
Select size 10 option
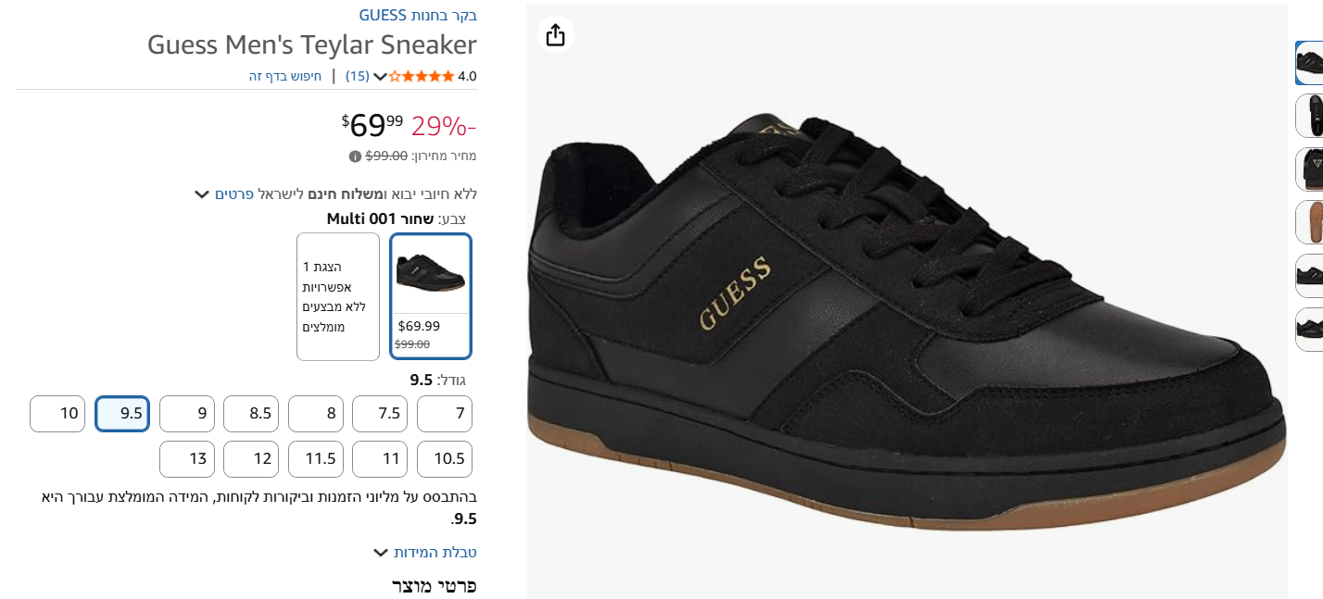tap(57, 414)
